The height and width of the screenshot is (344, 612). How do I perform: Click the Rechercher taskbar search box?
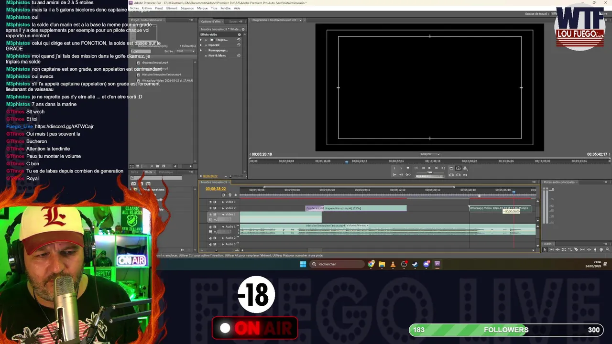[338, 264]
